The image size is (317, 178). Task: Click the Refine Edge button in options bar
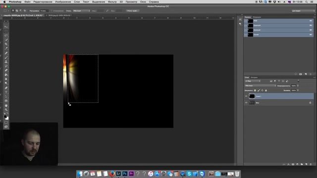coord(132,11)
